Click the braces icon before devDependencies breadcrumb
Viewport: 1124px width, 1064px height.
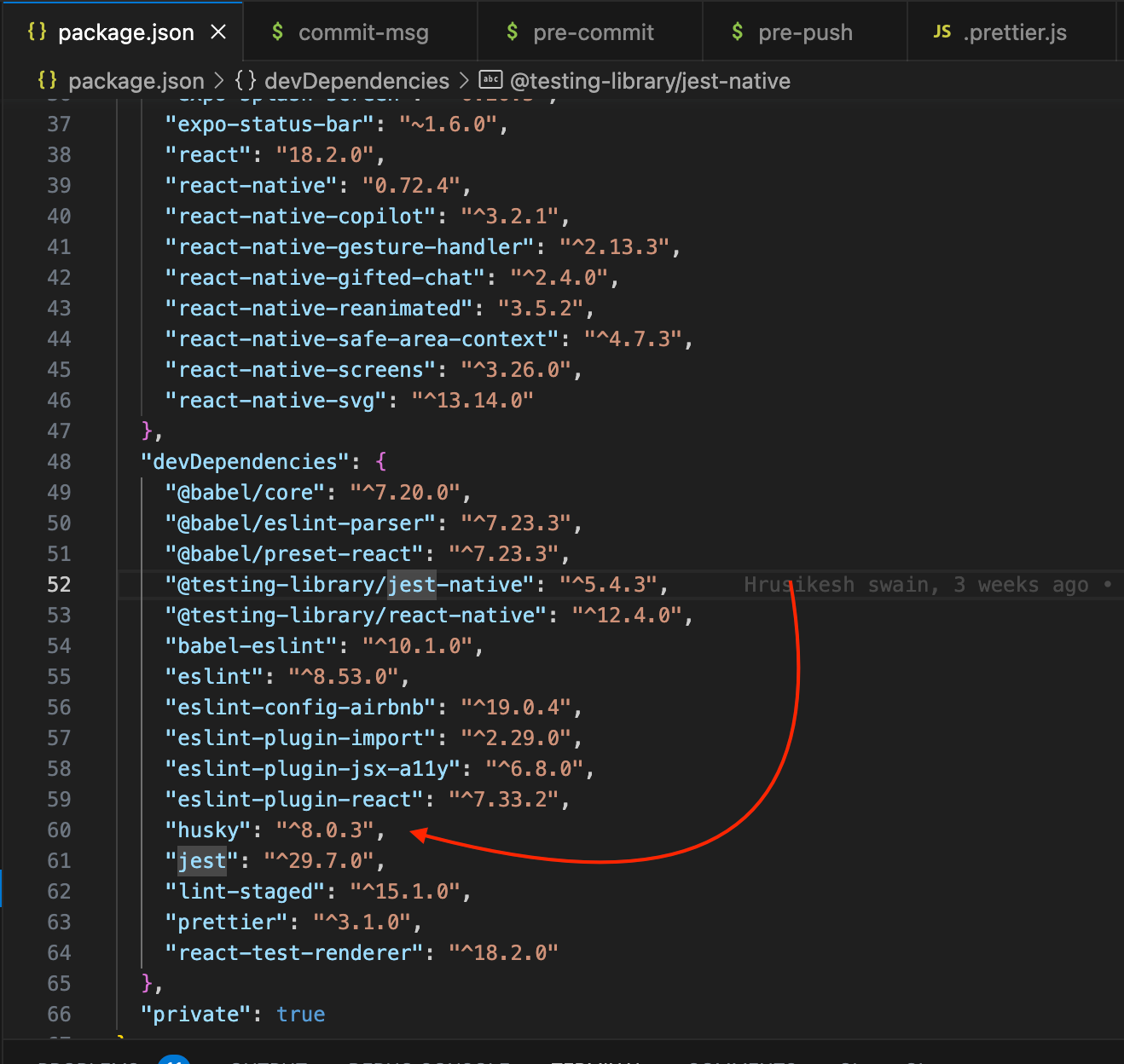pyautogui.click(x=246, y=80)
